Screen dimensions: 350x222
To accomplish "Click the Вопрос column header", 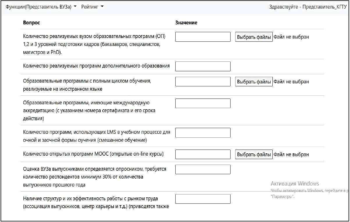I will coord(31,23).
